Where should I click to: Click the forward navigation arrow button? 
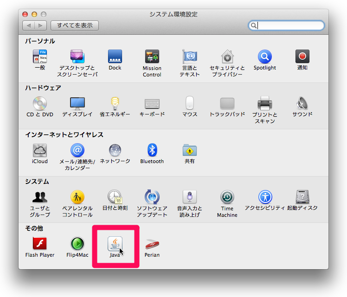pos(40,25)
